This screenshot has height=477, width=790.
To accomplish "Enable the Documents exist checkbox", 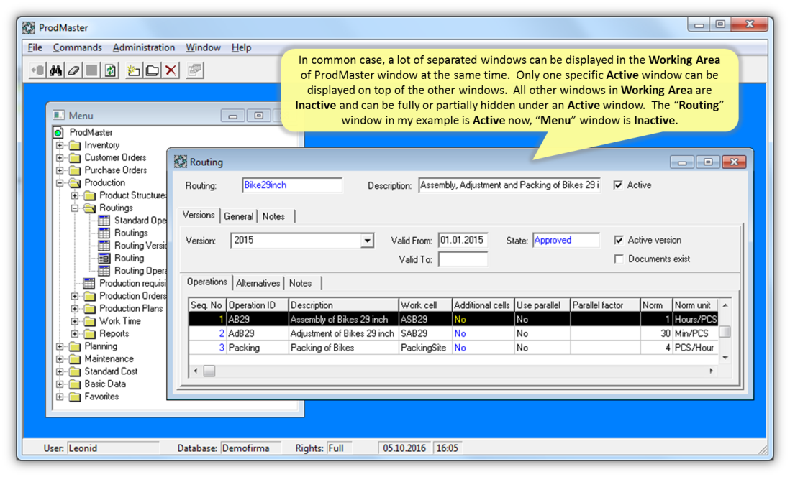I will coord(619,259).
